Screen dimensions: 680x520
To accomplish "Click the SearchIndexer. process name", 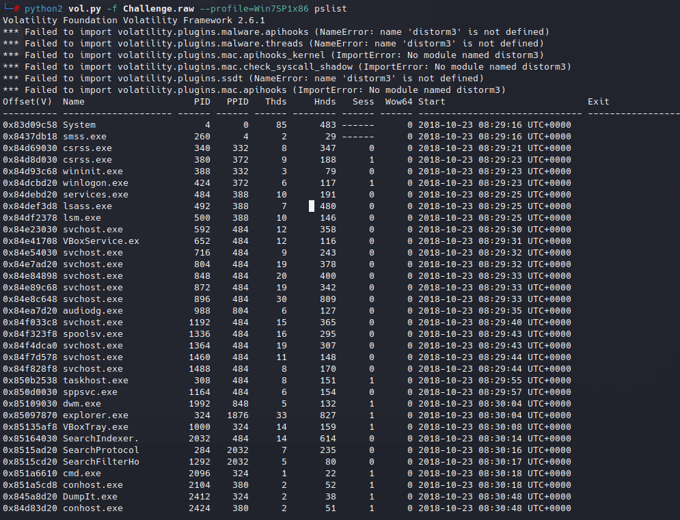I will tap(100, 438).
